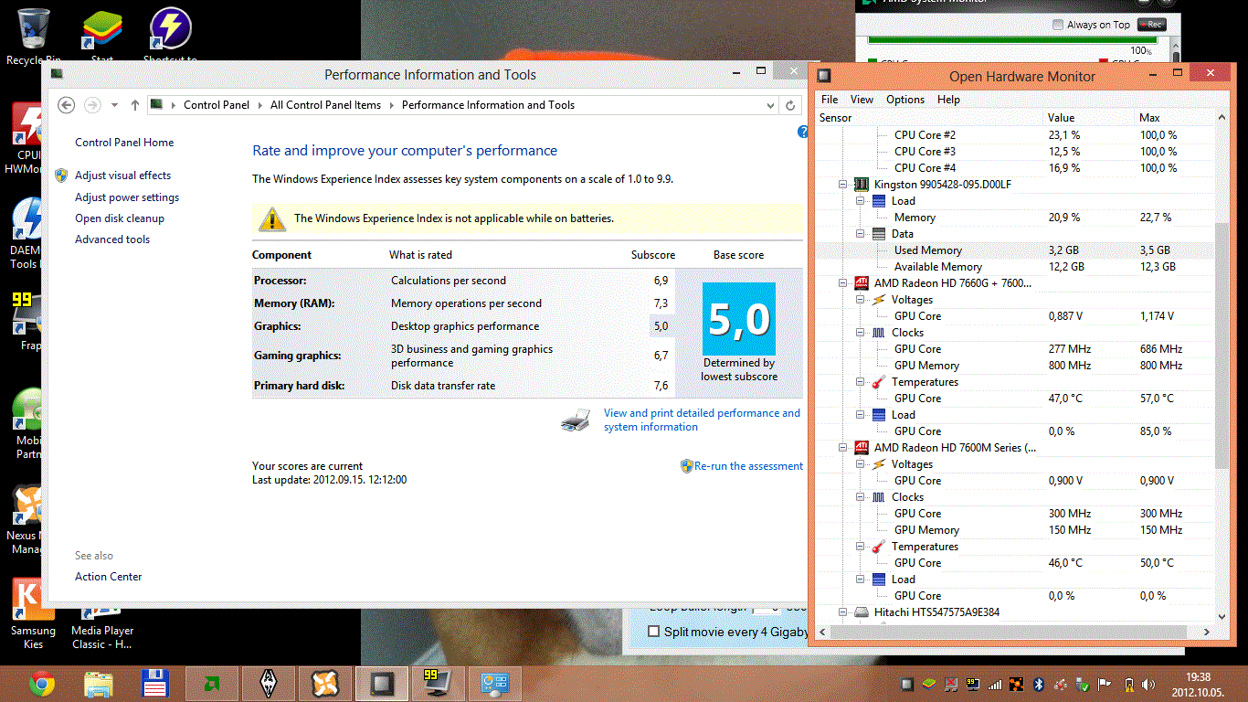This screenshot has height=702, width=1248.
Task: Open View menu in Open Hardware Monitor
Action: click(862, 100)
